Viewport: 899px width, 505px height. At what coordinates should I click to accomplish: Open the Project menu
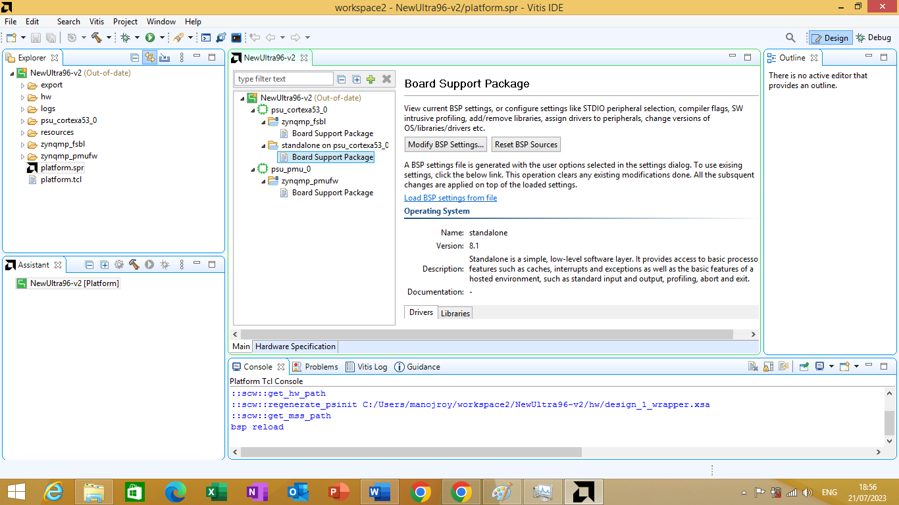tap(126, 22)
